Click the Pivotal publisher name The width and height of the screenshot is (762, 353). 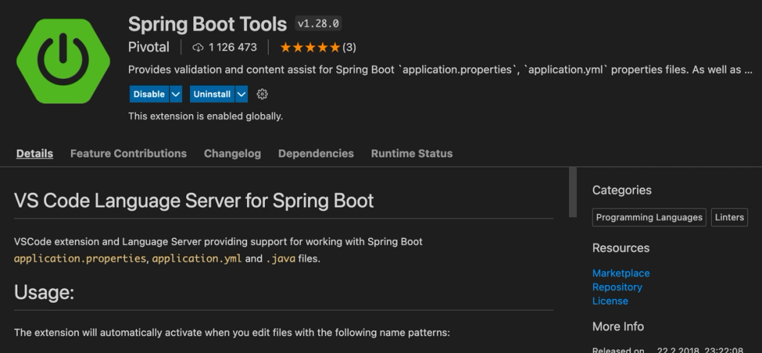pyautogui.click(x=148, y=48)
